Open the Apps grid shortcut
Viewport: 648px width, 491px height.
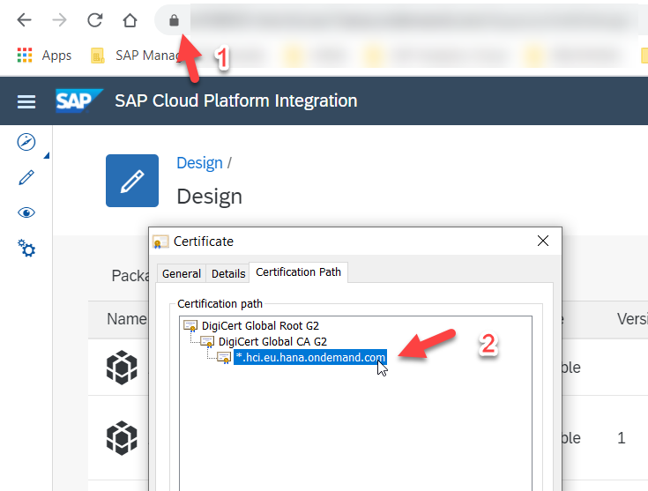pyautogui.click(x=44, y=55)
